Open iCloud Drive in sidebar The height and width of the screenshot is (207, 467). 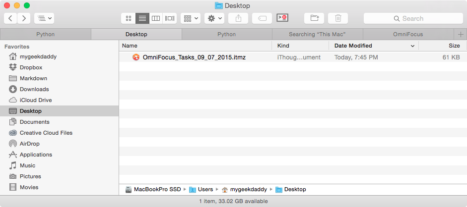[x=60, y=100]
